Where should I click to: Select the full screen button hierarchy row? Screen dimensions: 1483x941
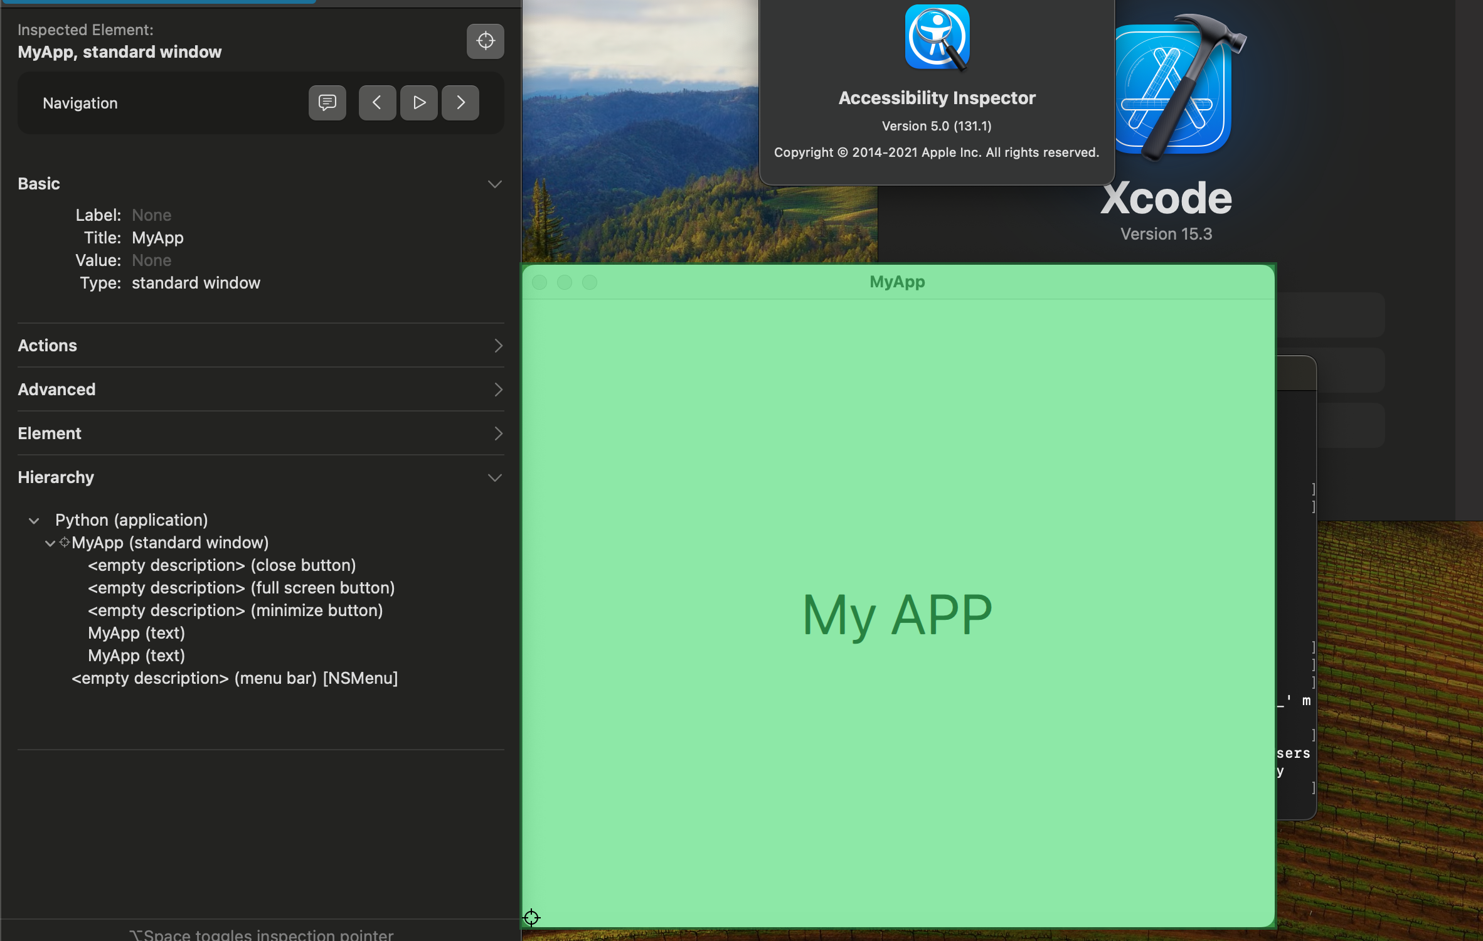(241, 588)
